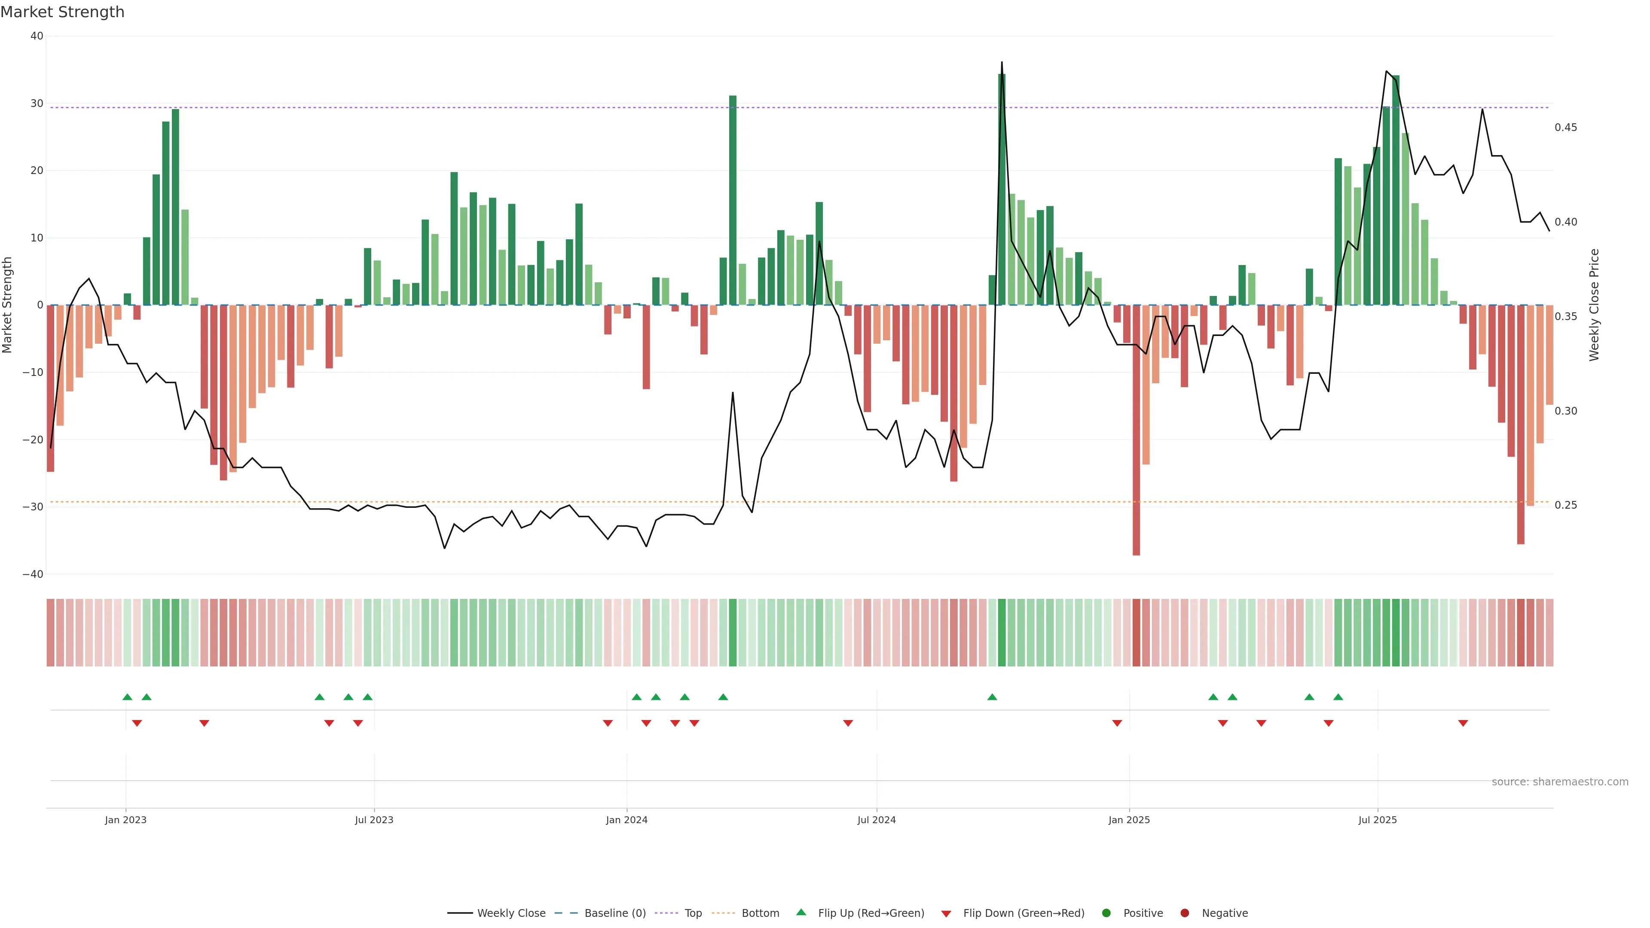Click the darkest green heatmap cell near Jul 2025
This screenshot has height=928, width=1650.
1396,633
